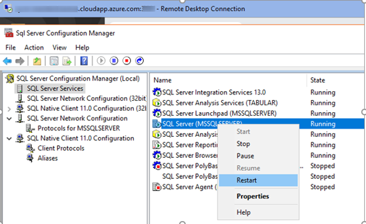Select SQL Server Configuration Manager (Local) root
The image size is (366, 224).
[78, 79]
